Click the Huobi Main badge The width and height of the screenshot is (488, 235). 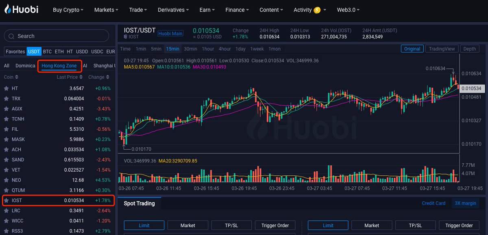[x=170, y=34]
